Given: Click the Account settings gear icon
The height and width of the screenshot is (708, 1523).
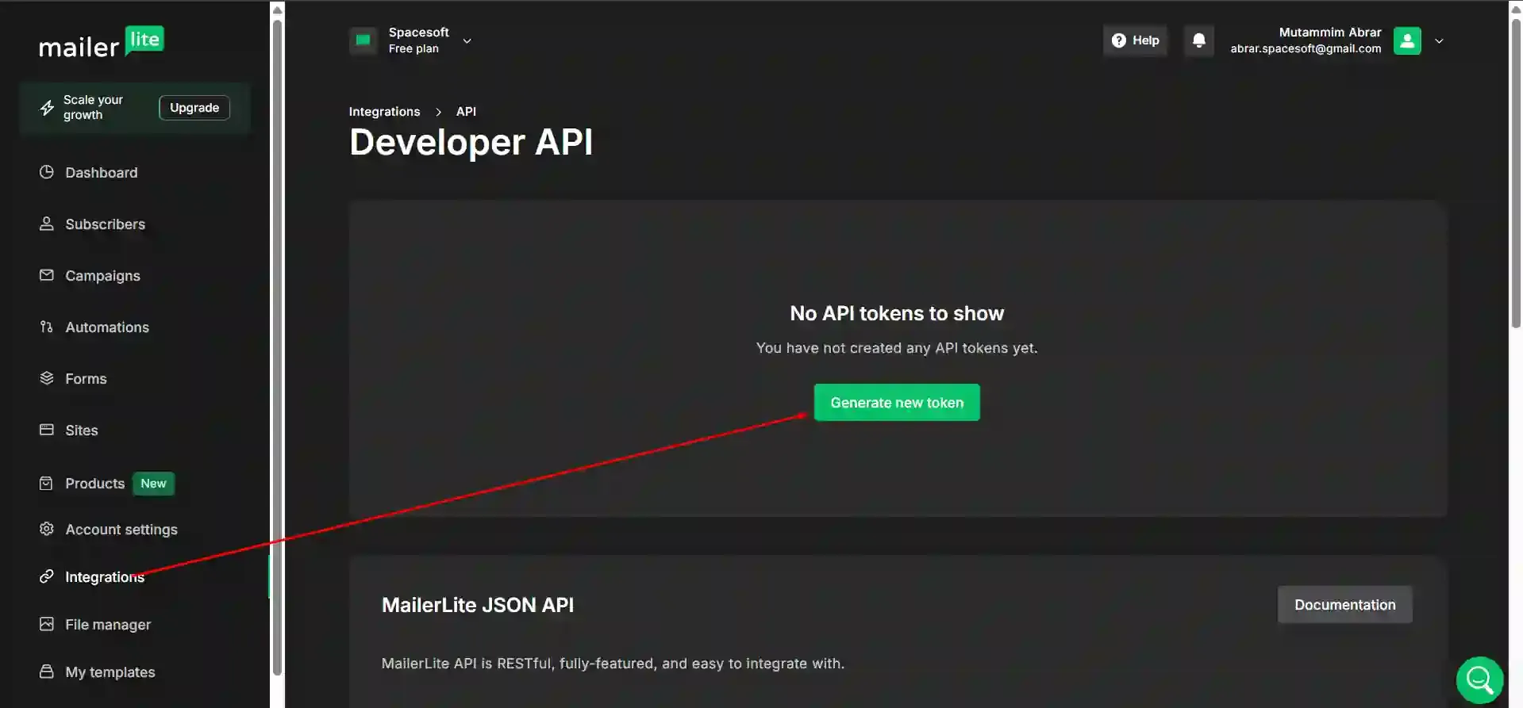Looking at the screenshot, I should tap(47, 529).
